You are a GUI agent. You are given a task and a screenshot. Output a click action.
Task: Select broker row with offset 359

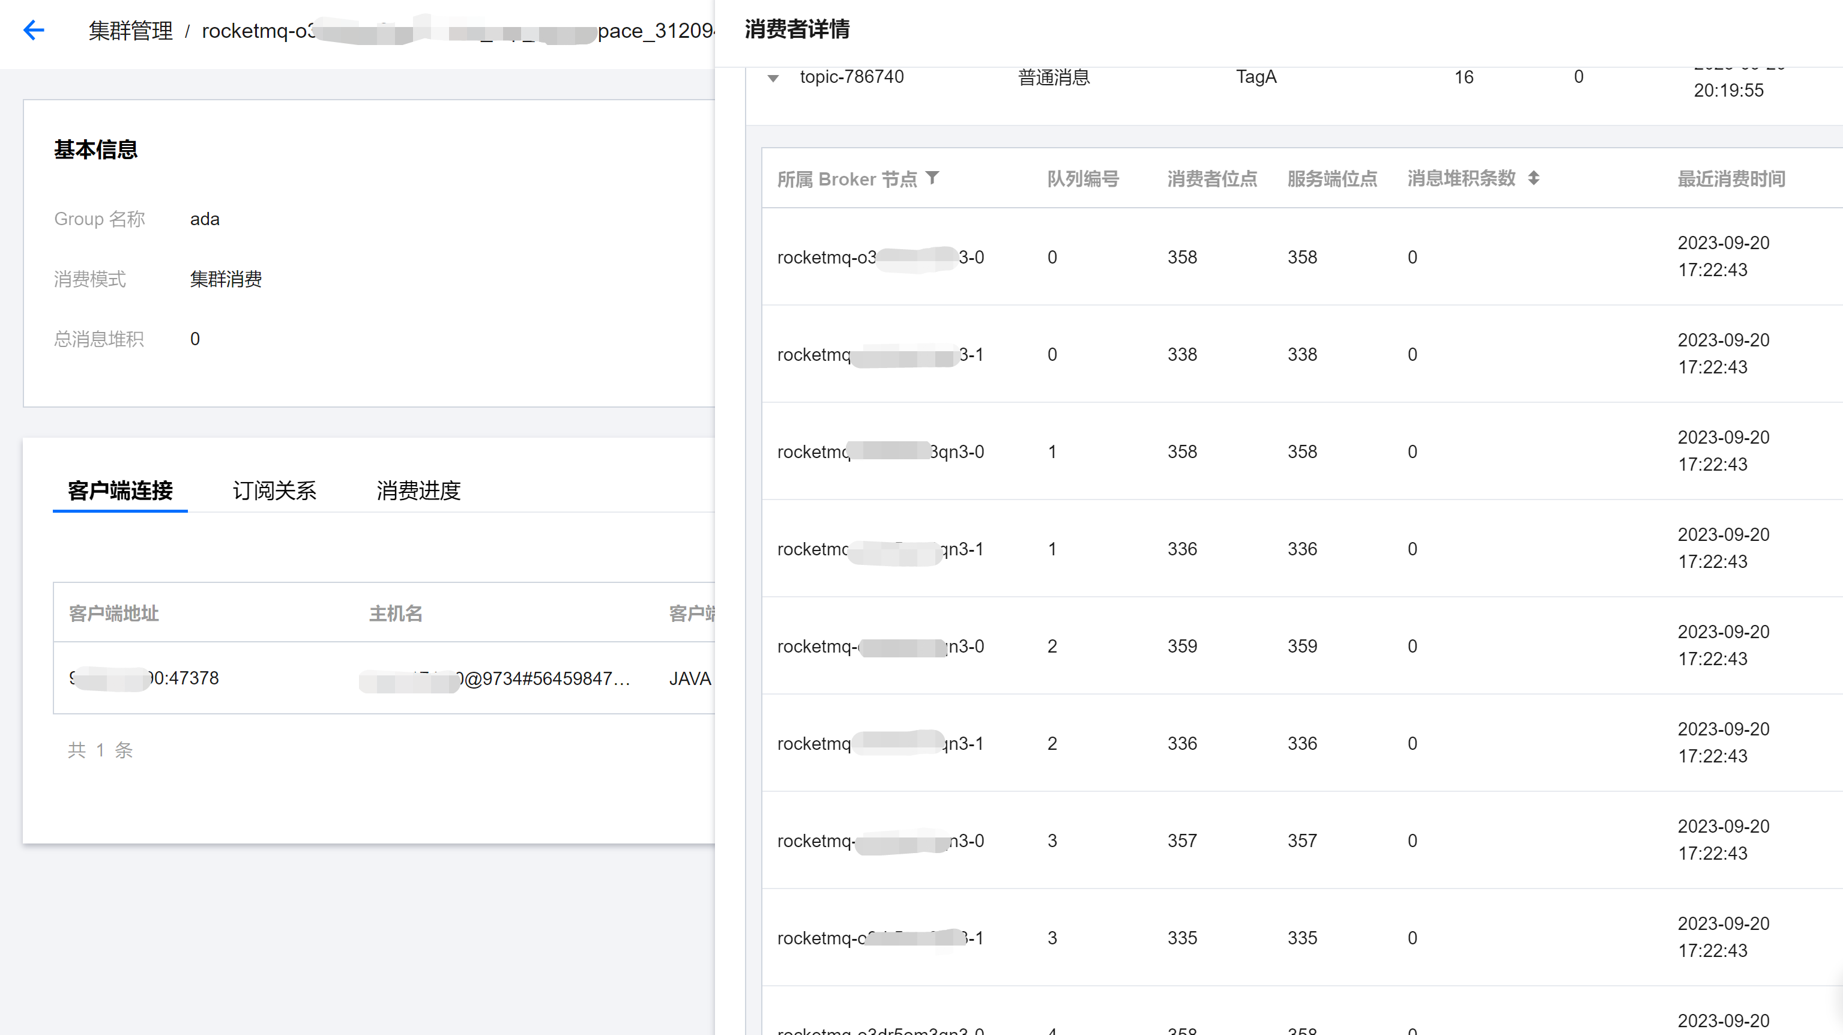pyautogui.click(x=1182, y=647)
